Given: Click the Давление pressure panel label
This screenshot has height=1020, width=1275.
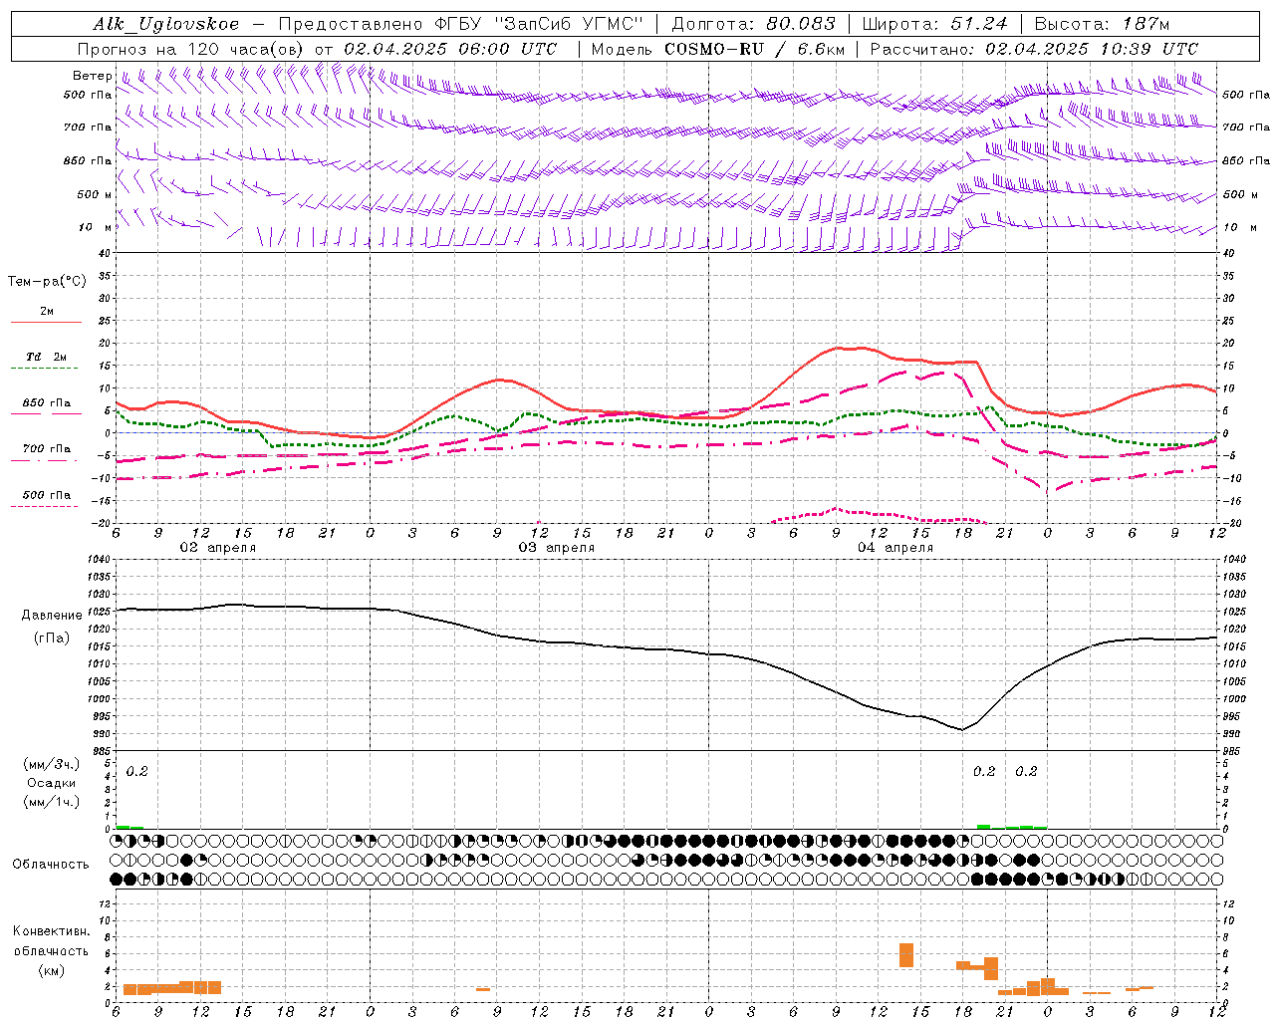Looking at the screenshot, I should click(x=51, y=616).
